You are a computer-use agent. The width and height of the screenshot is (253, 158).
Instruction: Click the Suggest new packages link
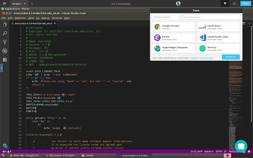tap(202, 58)
